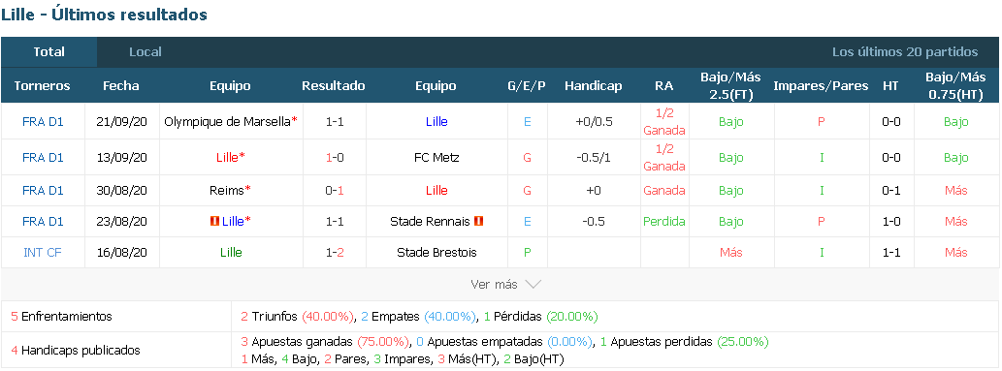Click the Stade Brestois team name
This screenshot has width=1002, height=371.
coord(436,252)
